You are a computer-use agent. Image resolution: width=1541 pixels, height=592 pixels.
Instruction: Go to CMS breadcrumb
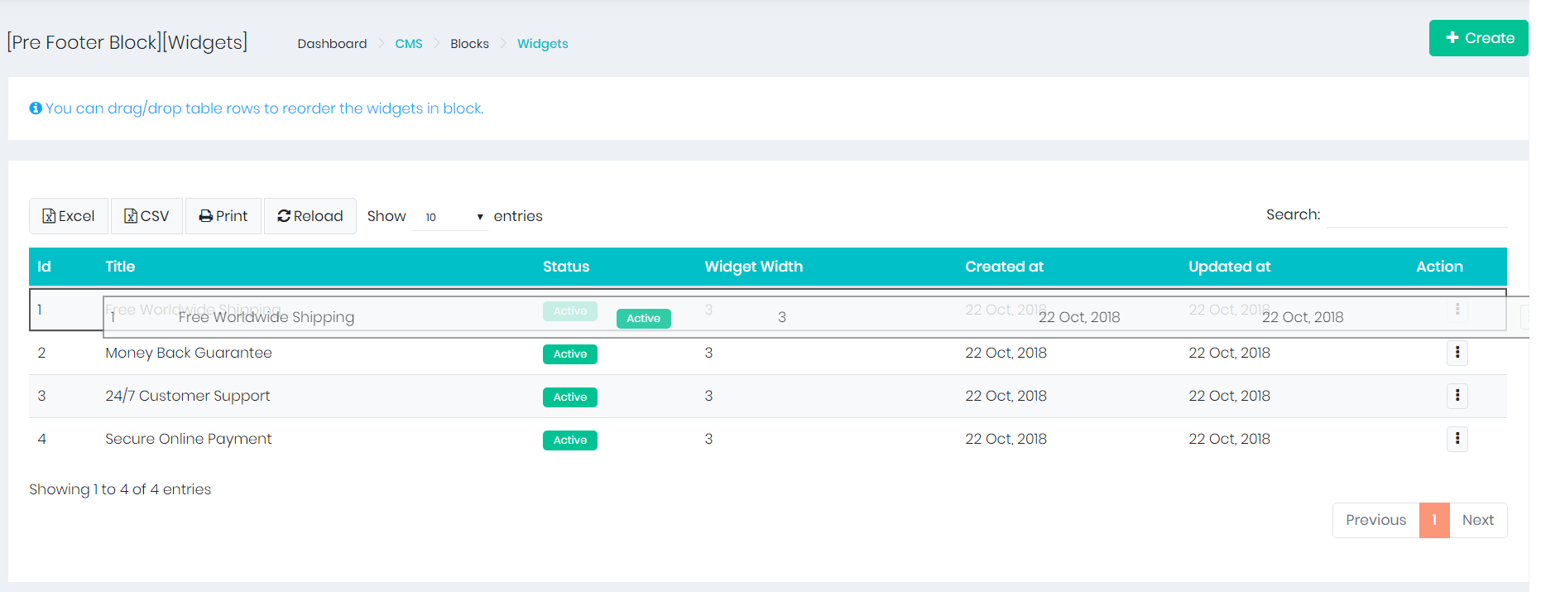409,44
